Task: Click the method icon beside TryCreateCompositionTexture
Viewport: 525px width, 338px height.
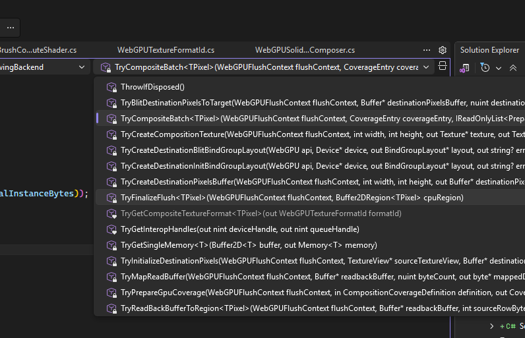Action: [x=111, y=134]
